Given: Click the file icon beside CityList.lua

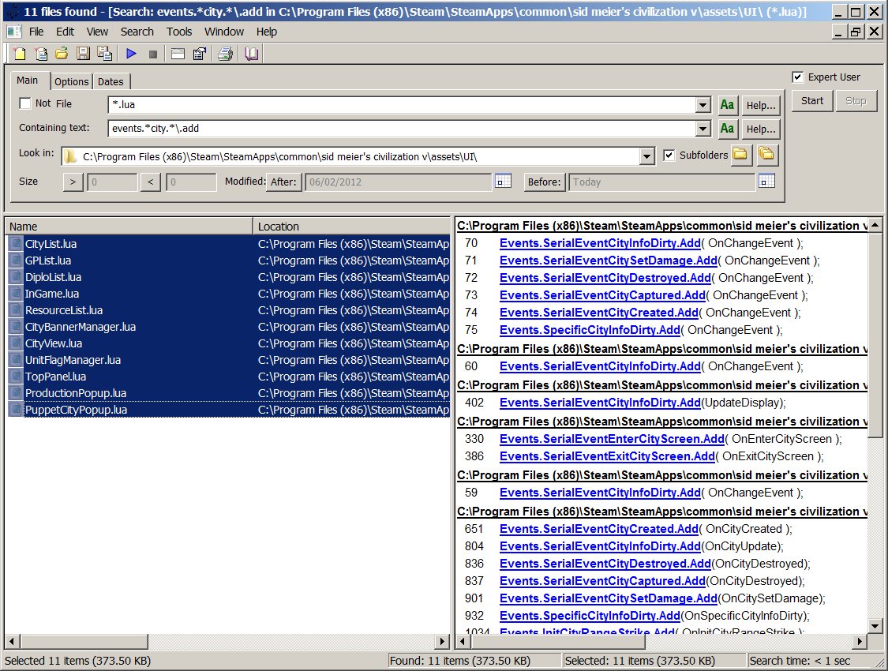Looking at the screenshot, I should pyautogui.click(x=16, y=244).
